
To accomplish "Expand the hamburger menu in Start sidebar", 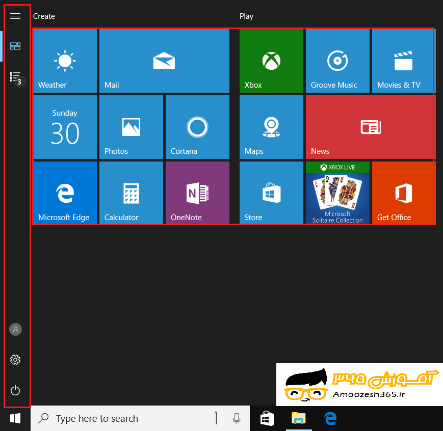I will coord(15,16).
